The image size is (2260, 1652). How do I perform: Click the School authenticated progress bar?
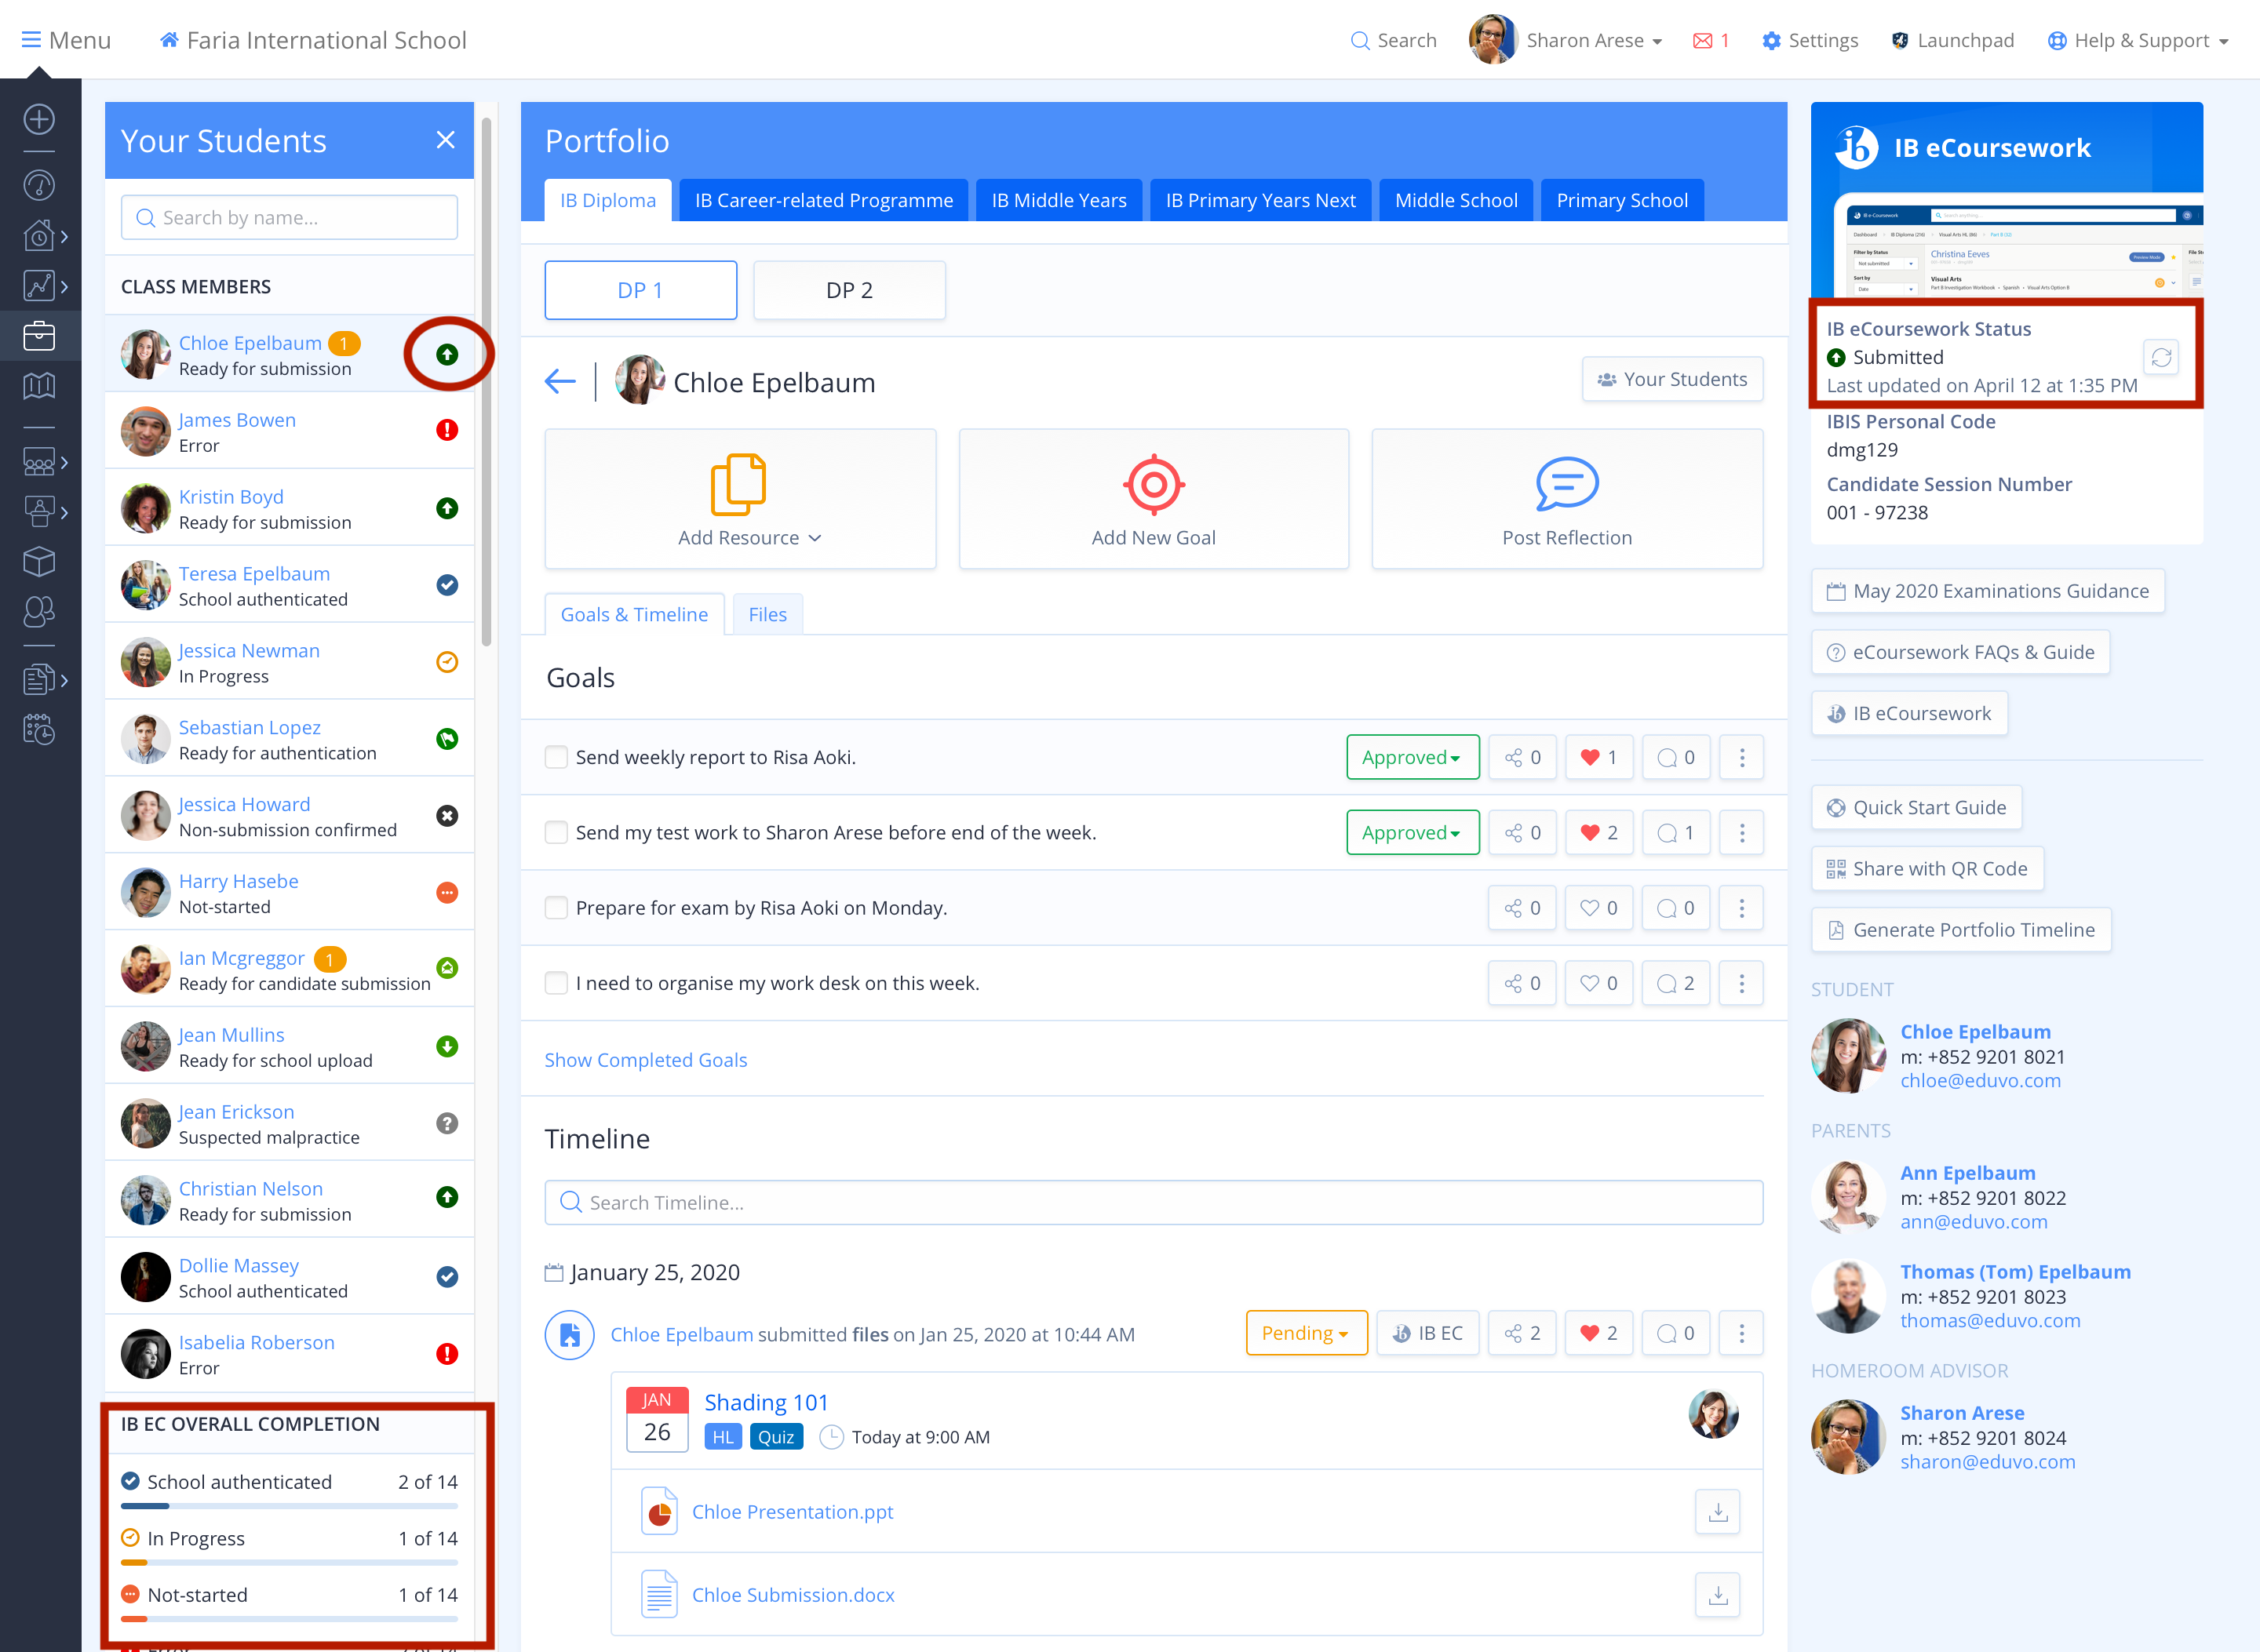tap(289, 1506)
